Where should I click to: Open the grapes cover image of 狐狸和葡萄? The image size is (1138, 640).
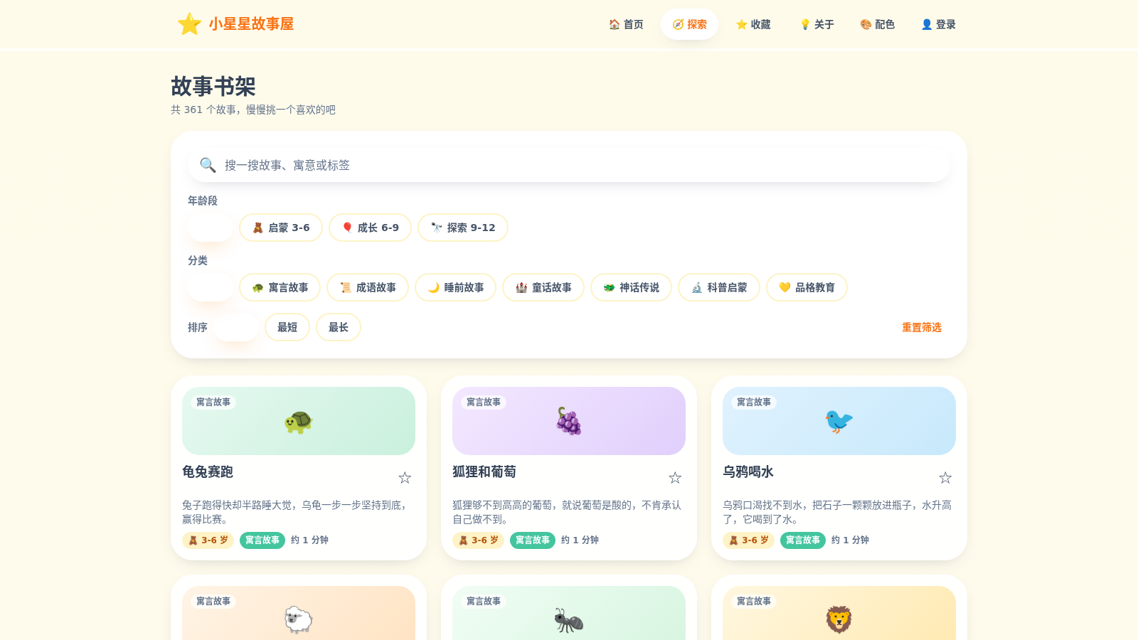pyautogui.click(x=569, y=421)
